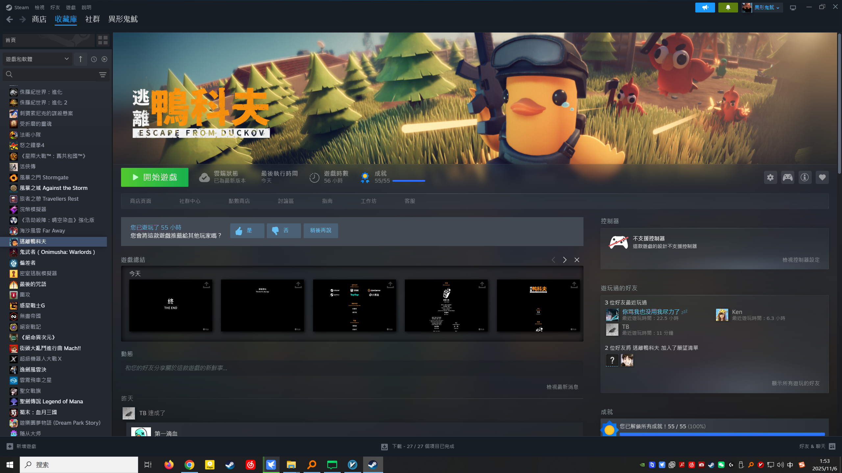This screenshot has height=473, width=842.
Task: Toggle library sort direction arrow
Action: tap(81, 59)
